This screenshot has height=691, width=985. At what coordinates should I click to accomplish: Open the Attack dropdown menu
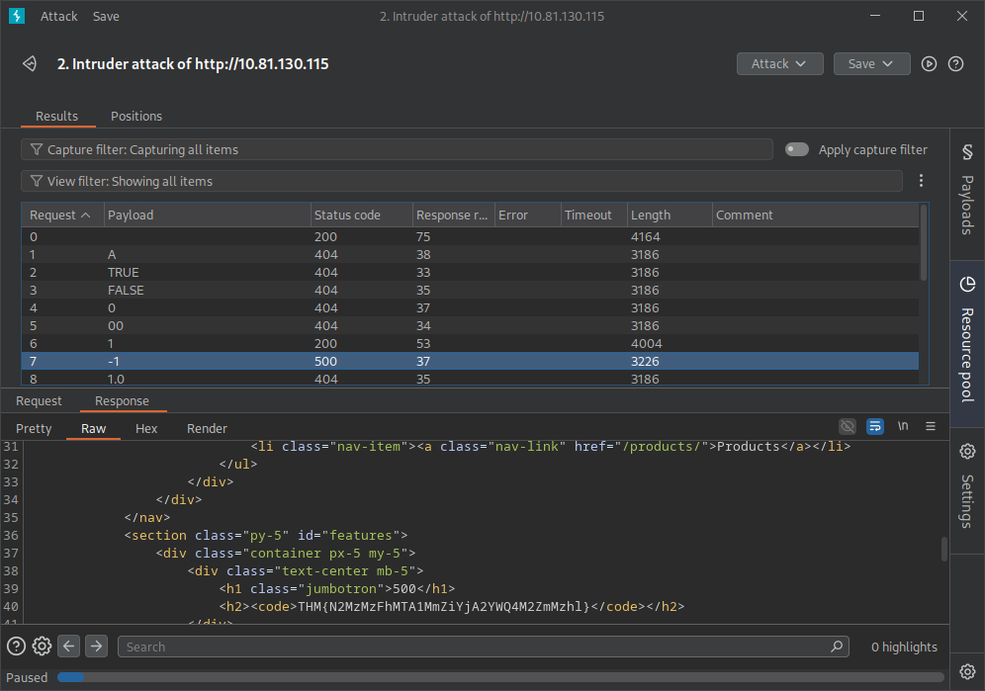[x=778, y=63]
